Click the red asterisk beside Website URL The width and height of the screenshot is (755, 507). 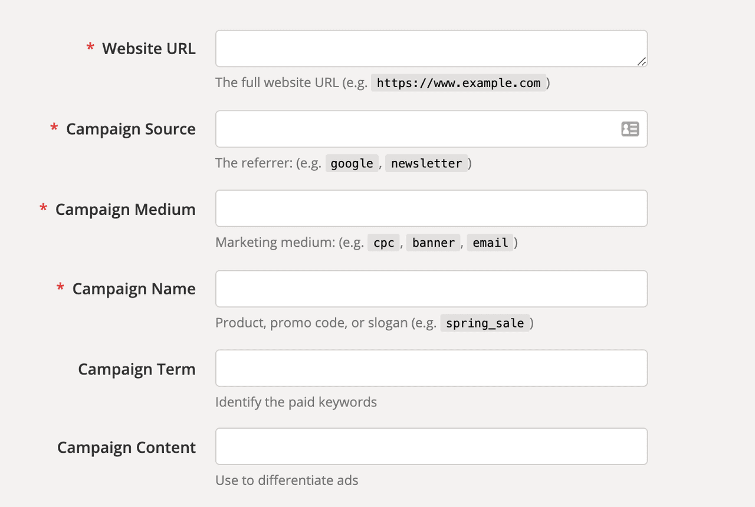[90, 48]
